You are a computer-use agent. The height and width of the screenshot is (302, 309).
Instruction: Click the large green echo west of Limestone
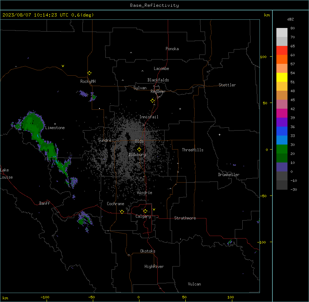[x=33, y=123]
